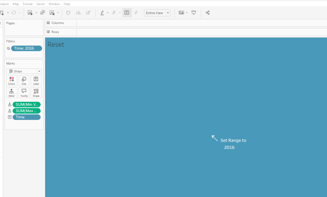
Task: Click the Duplicate Sheet icon
Action: click(x=43, y=13)
